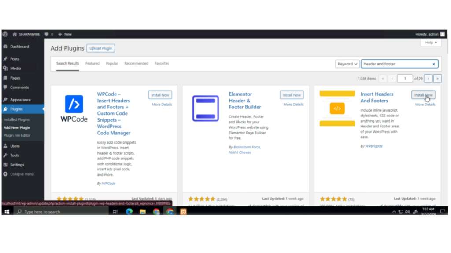Click the Upload Plugin button
This screenshot has width=451, height=253.
point(101,48)
